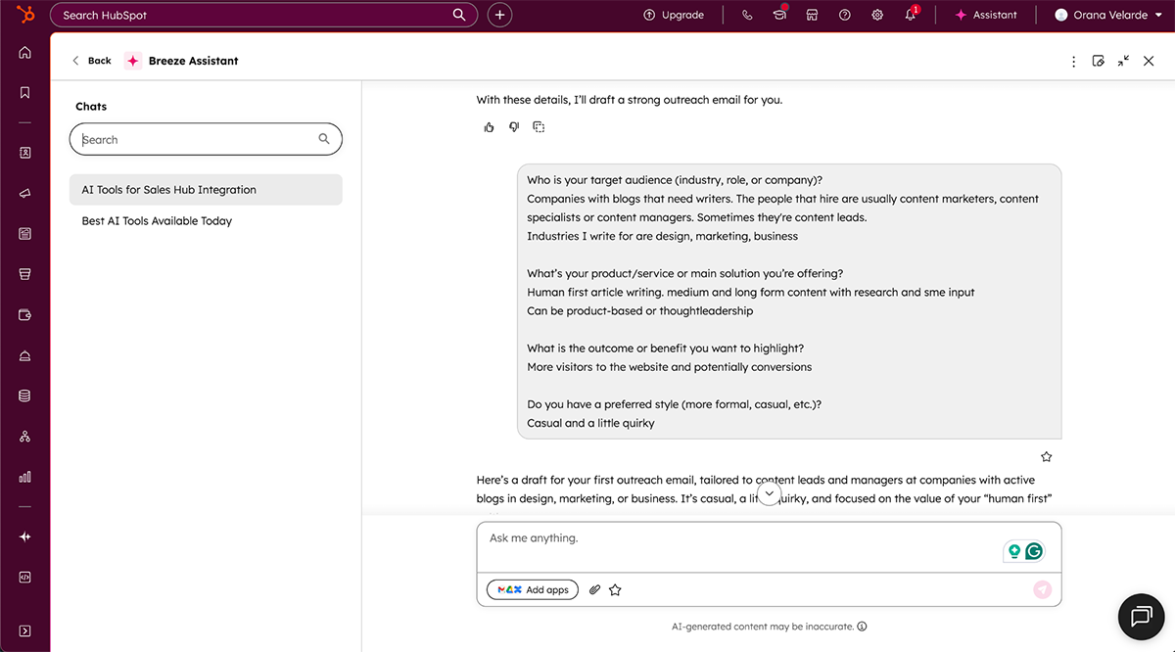The width and height of the screenshot is (1175, 652).
Task: Star the draft outreach response
Action: (1046, 456)
